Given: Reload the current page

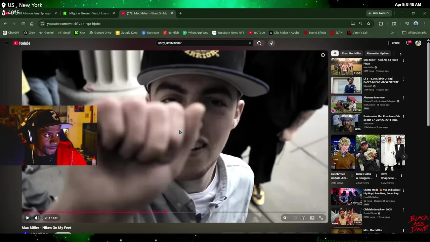Looking at the screenshot, I should [23, 24].
